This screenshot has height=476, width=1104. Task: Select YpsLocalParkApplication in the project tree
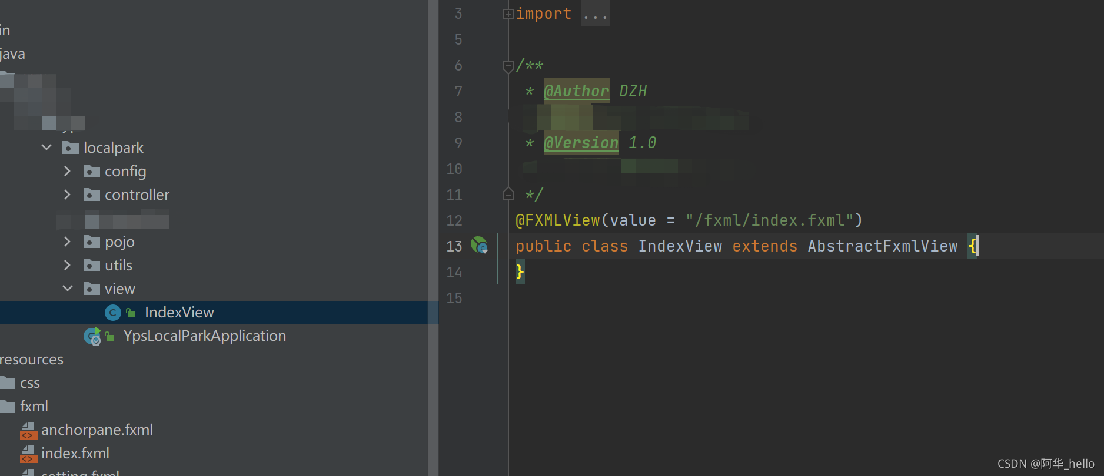tap(205, 336)
